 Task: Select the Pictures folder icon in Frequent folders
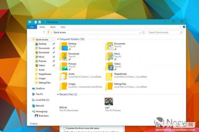[x=63, y=66]
